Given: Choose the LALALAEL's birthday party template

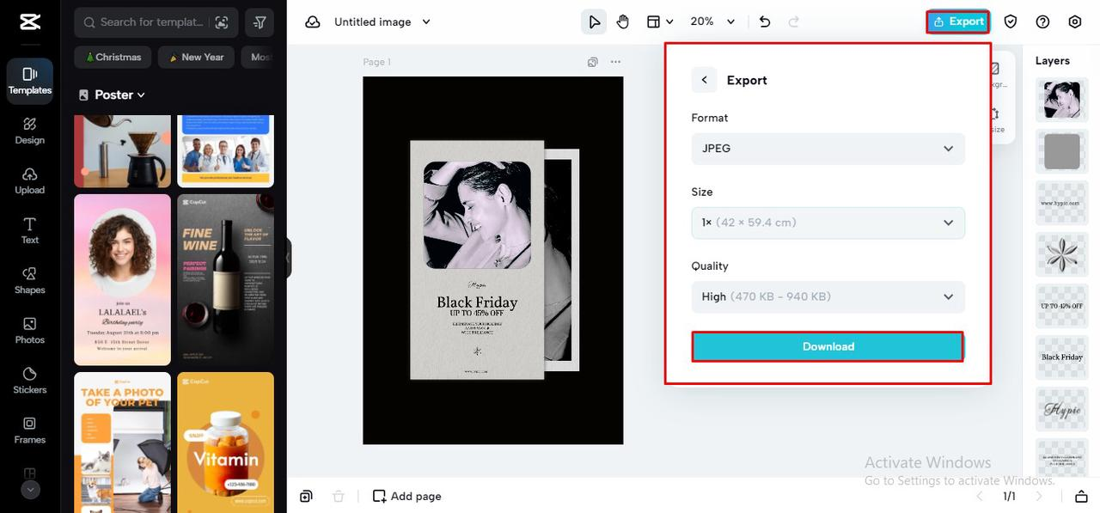Looking at the screenshot, I should pos(122,279).
